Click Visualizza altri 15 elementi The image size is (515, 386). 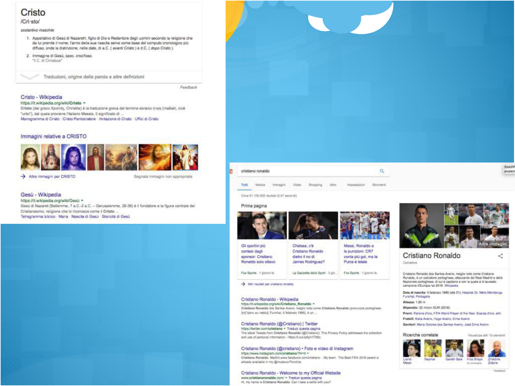point(486,335)
